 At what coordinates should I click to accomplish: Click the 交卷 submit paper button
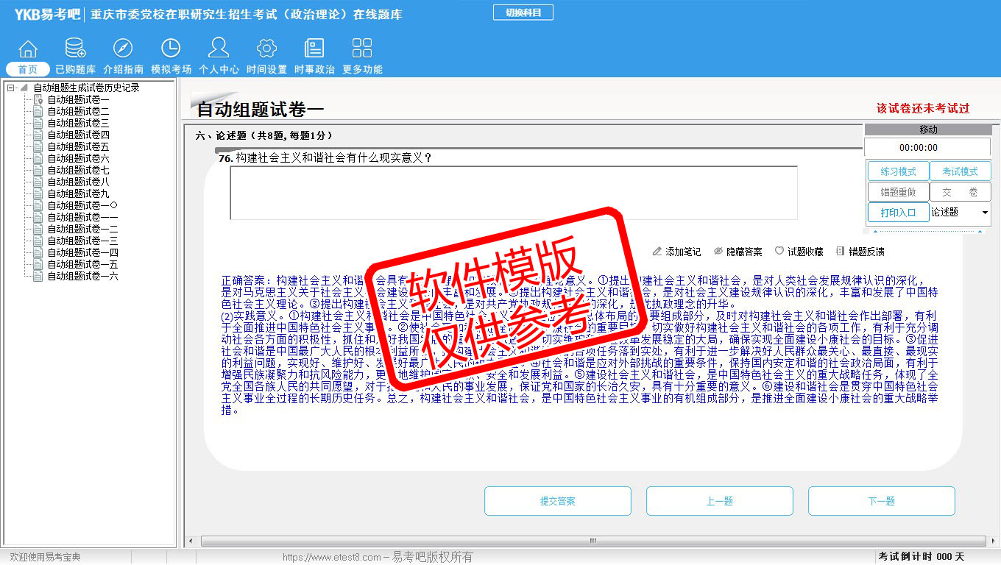point(961,192)
